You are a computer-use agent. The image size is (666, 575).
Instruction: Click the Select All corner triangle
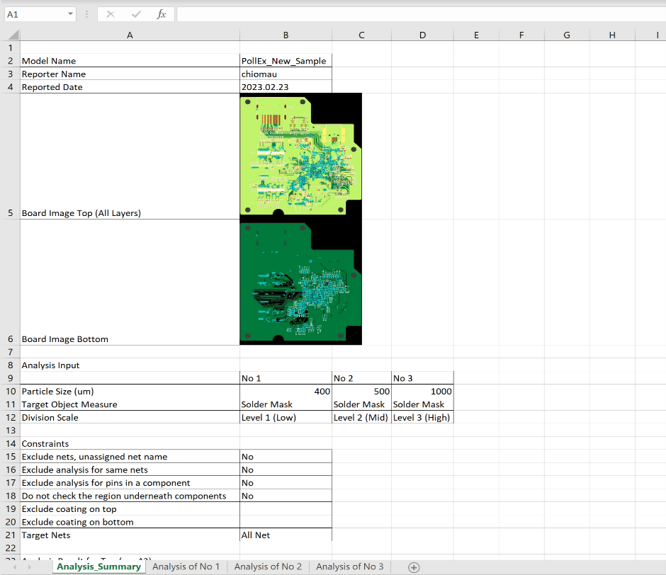13,35
